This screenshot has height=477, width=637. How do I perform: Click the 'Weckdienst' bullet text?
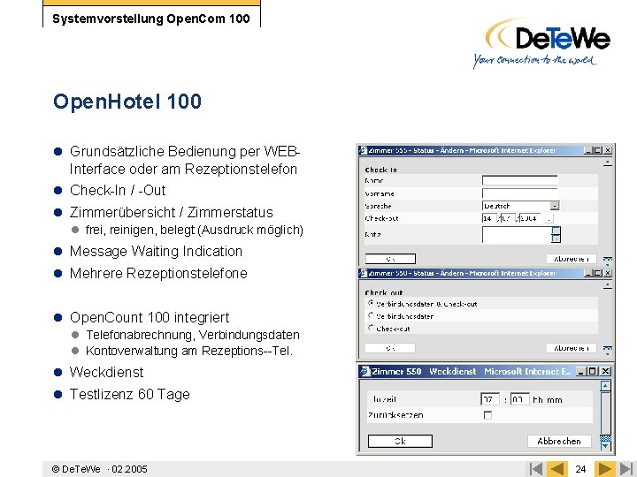coord(106,372)
